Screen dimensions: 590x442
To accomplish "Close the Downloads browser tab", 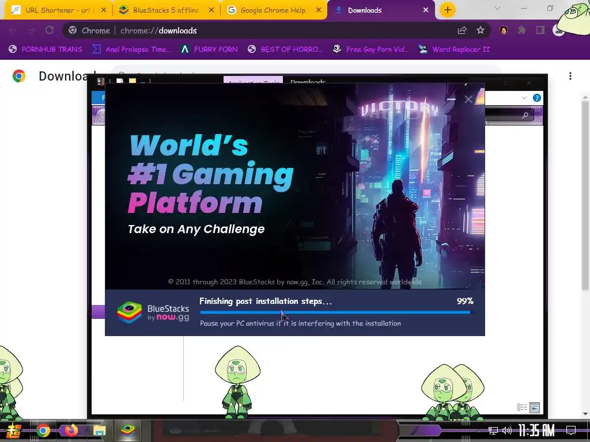I will coord(426,10).
